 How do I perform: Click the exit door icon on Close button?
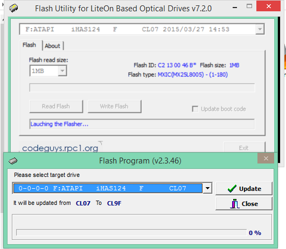tap(235, 204)
